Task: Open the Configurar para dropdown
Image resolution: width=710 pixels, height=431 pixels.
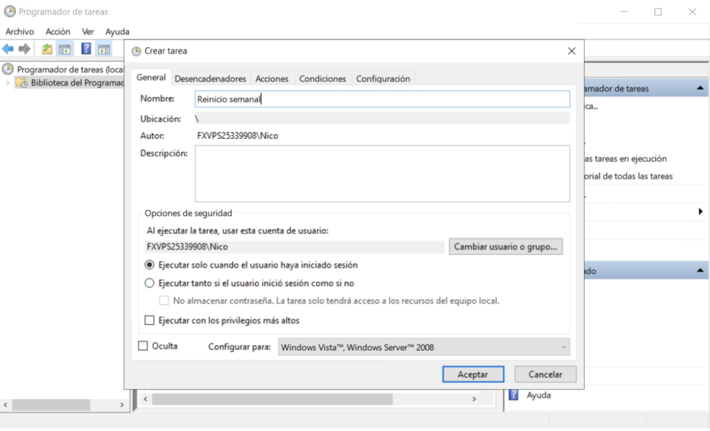Action: (424, 347)
